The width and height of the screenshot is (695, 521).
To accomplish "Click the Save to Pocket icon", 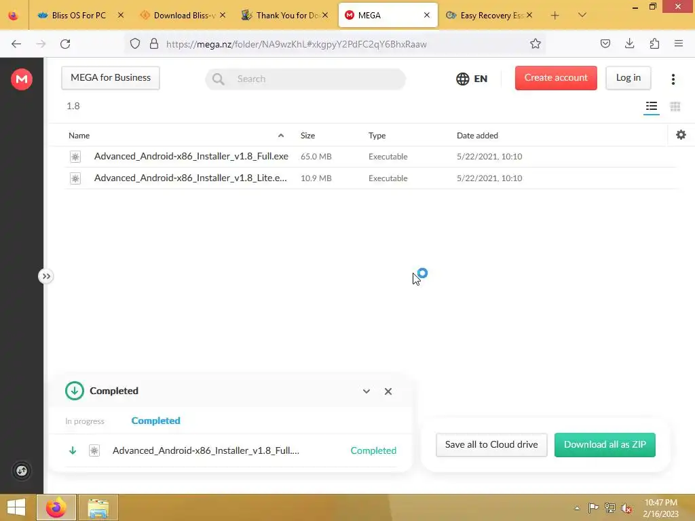I will [x=605, y=43].
